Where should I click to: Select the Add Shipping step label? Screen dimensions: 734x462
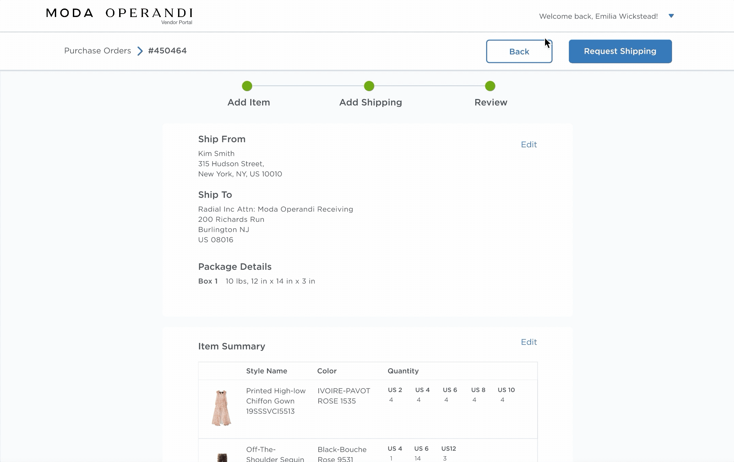[x=370, y=102]
